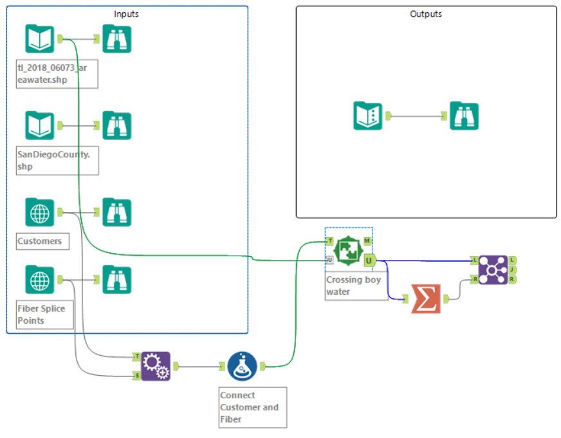The height and width of the screenshot is (438, 561).
Task: Click the output anchor of Find Nearest tool
Action: tap(176, 366)
